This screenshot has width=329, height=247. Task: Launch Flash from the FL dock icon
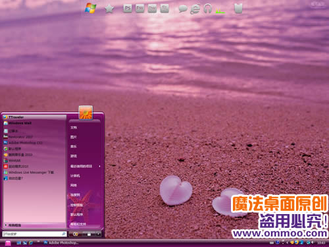[164, 9]
